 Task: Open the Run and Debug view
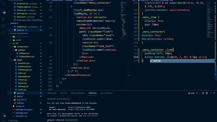tap(4, 19)
